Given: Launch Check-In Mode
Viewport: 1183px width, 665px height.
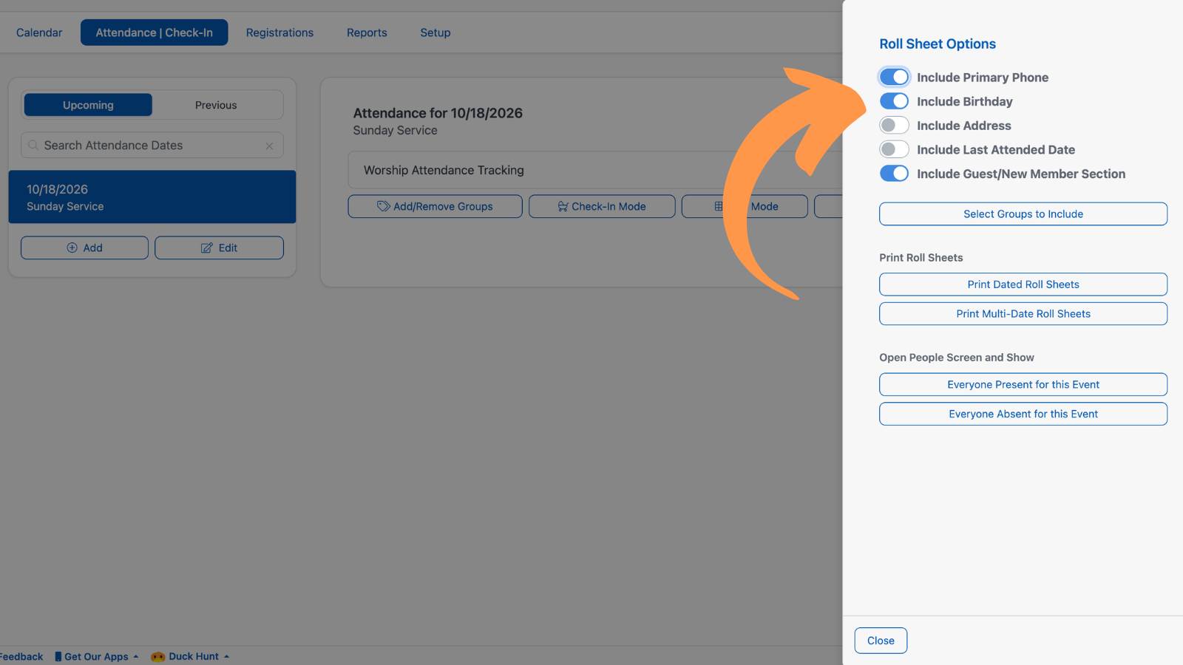Looking at the screenshot, I should tap(602, 206).
